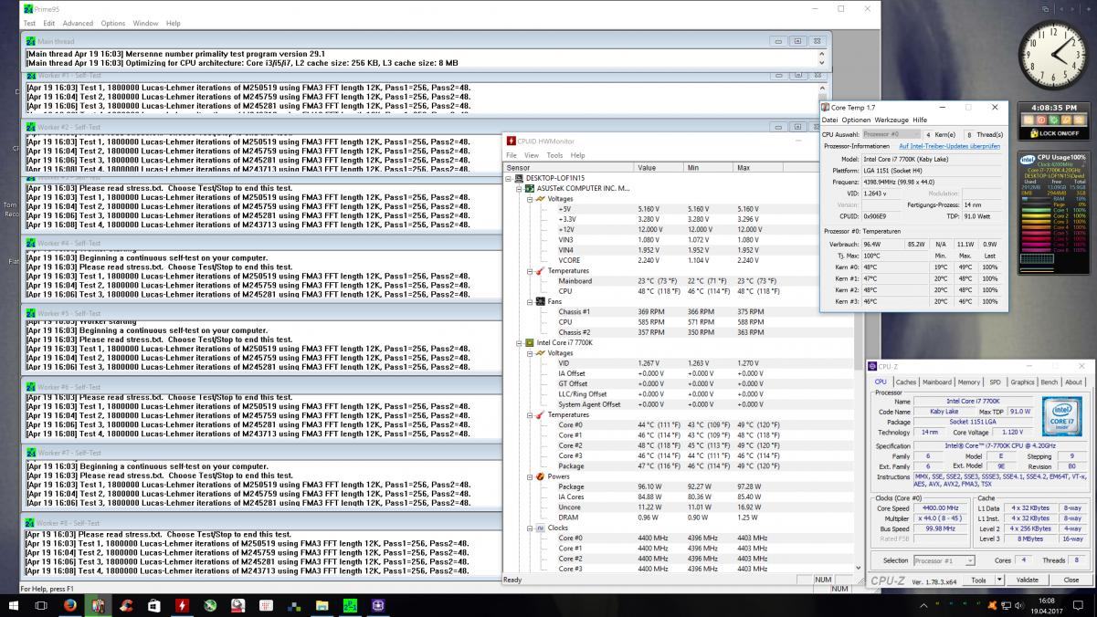Select the Package power row
The height and width of the screenshot is (617, 1097).
click(678, 486)
